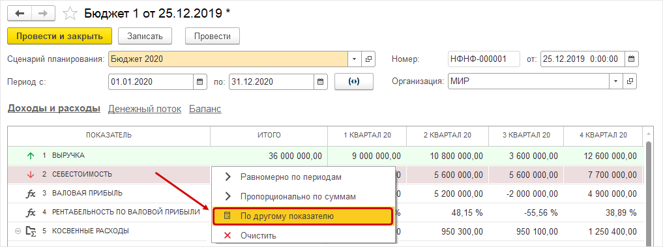Click the Провести button
This screenshot has width=663, height=247.
pos(213,36)
